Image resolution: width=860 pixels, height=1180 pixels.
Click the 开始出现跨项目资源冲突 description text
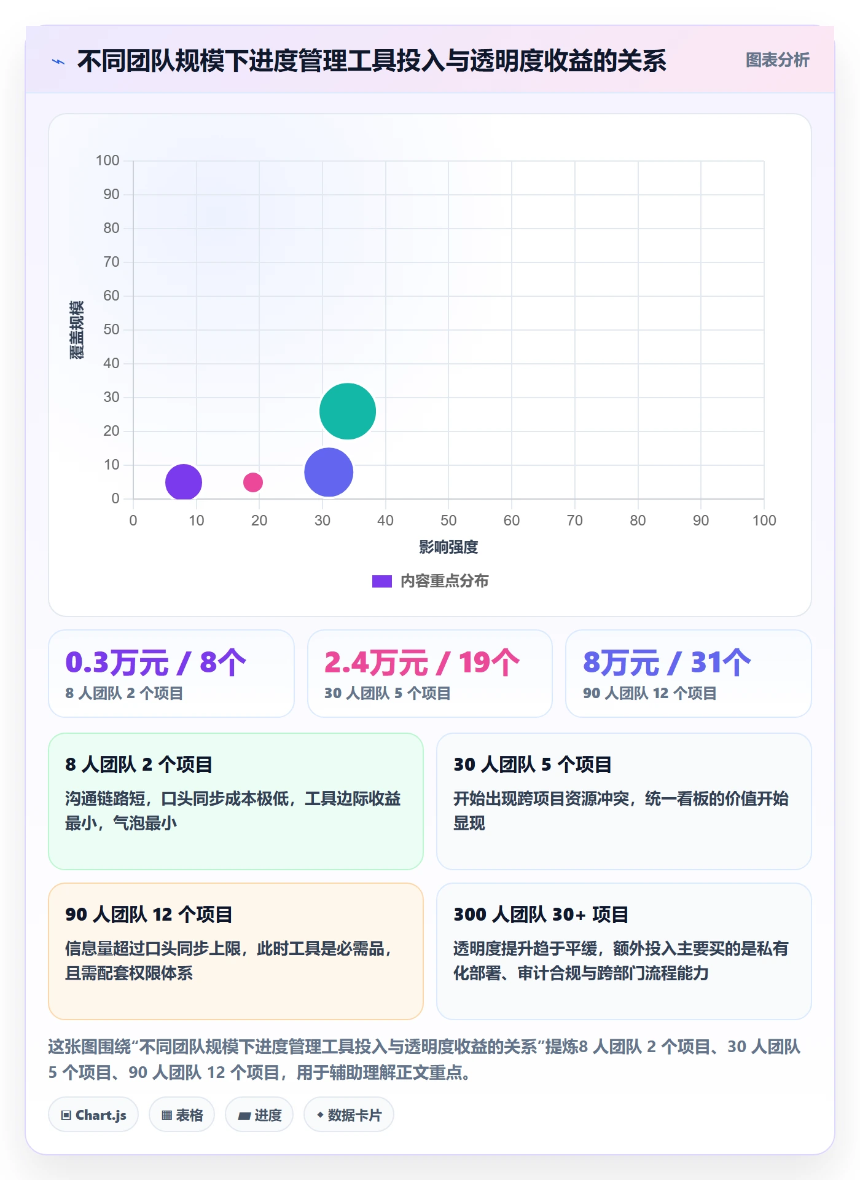[621, 811]
